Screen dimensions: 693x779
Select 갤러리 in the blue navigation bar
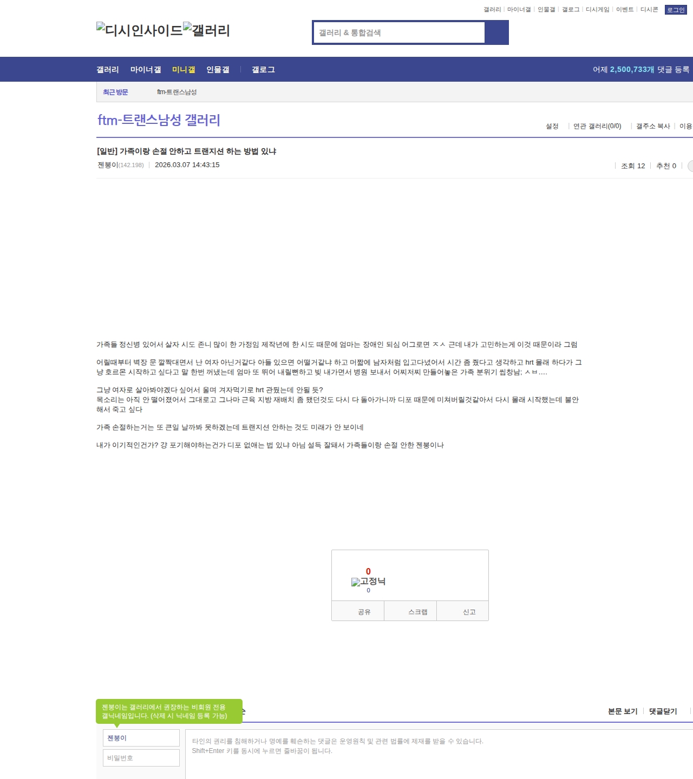pyautogui.click(x=108, y=69)
